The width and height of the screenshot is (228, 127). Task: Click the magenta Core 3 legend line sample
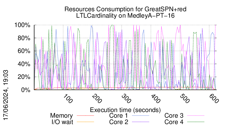click(x=196, y=116)
